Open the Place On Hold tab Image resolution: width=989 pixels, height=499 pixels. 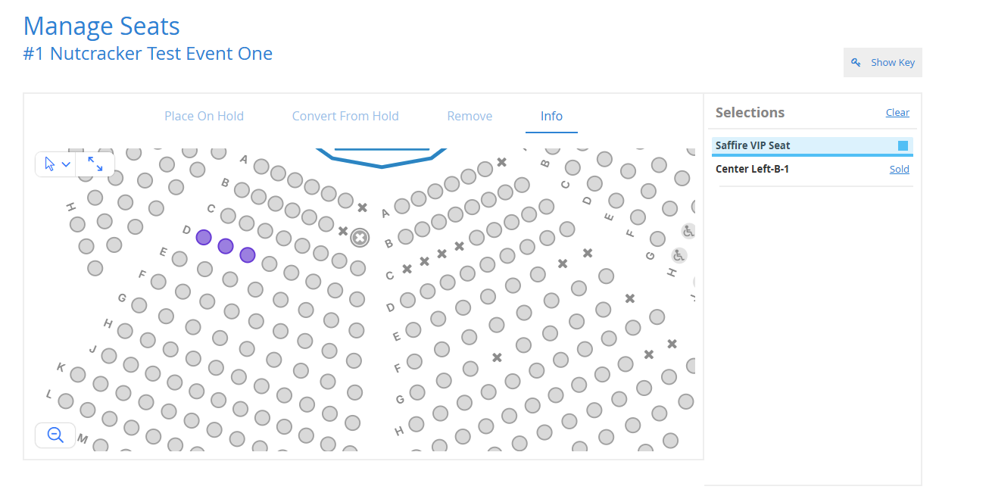tap(204, 116)
